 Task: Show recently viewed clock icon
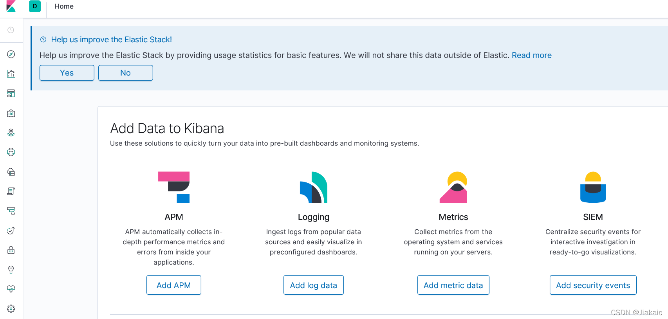11,30
